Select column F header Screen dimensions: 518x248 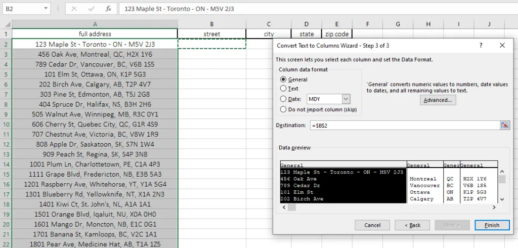point(367,24)
